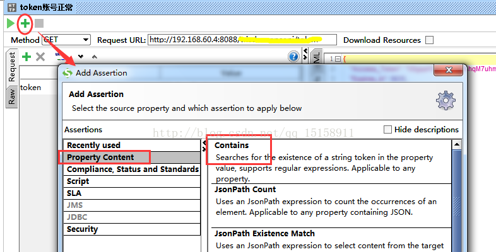Image resolution: width=496 pixels, height=252 pixels.
Task: Close the Add Assertion dialog
Action: [449, 70]
